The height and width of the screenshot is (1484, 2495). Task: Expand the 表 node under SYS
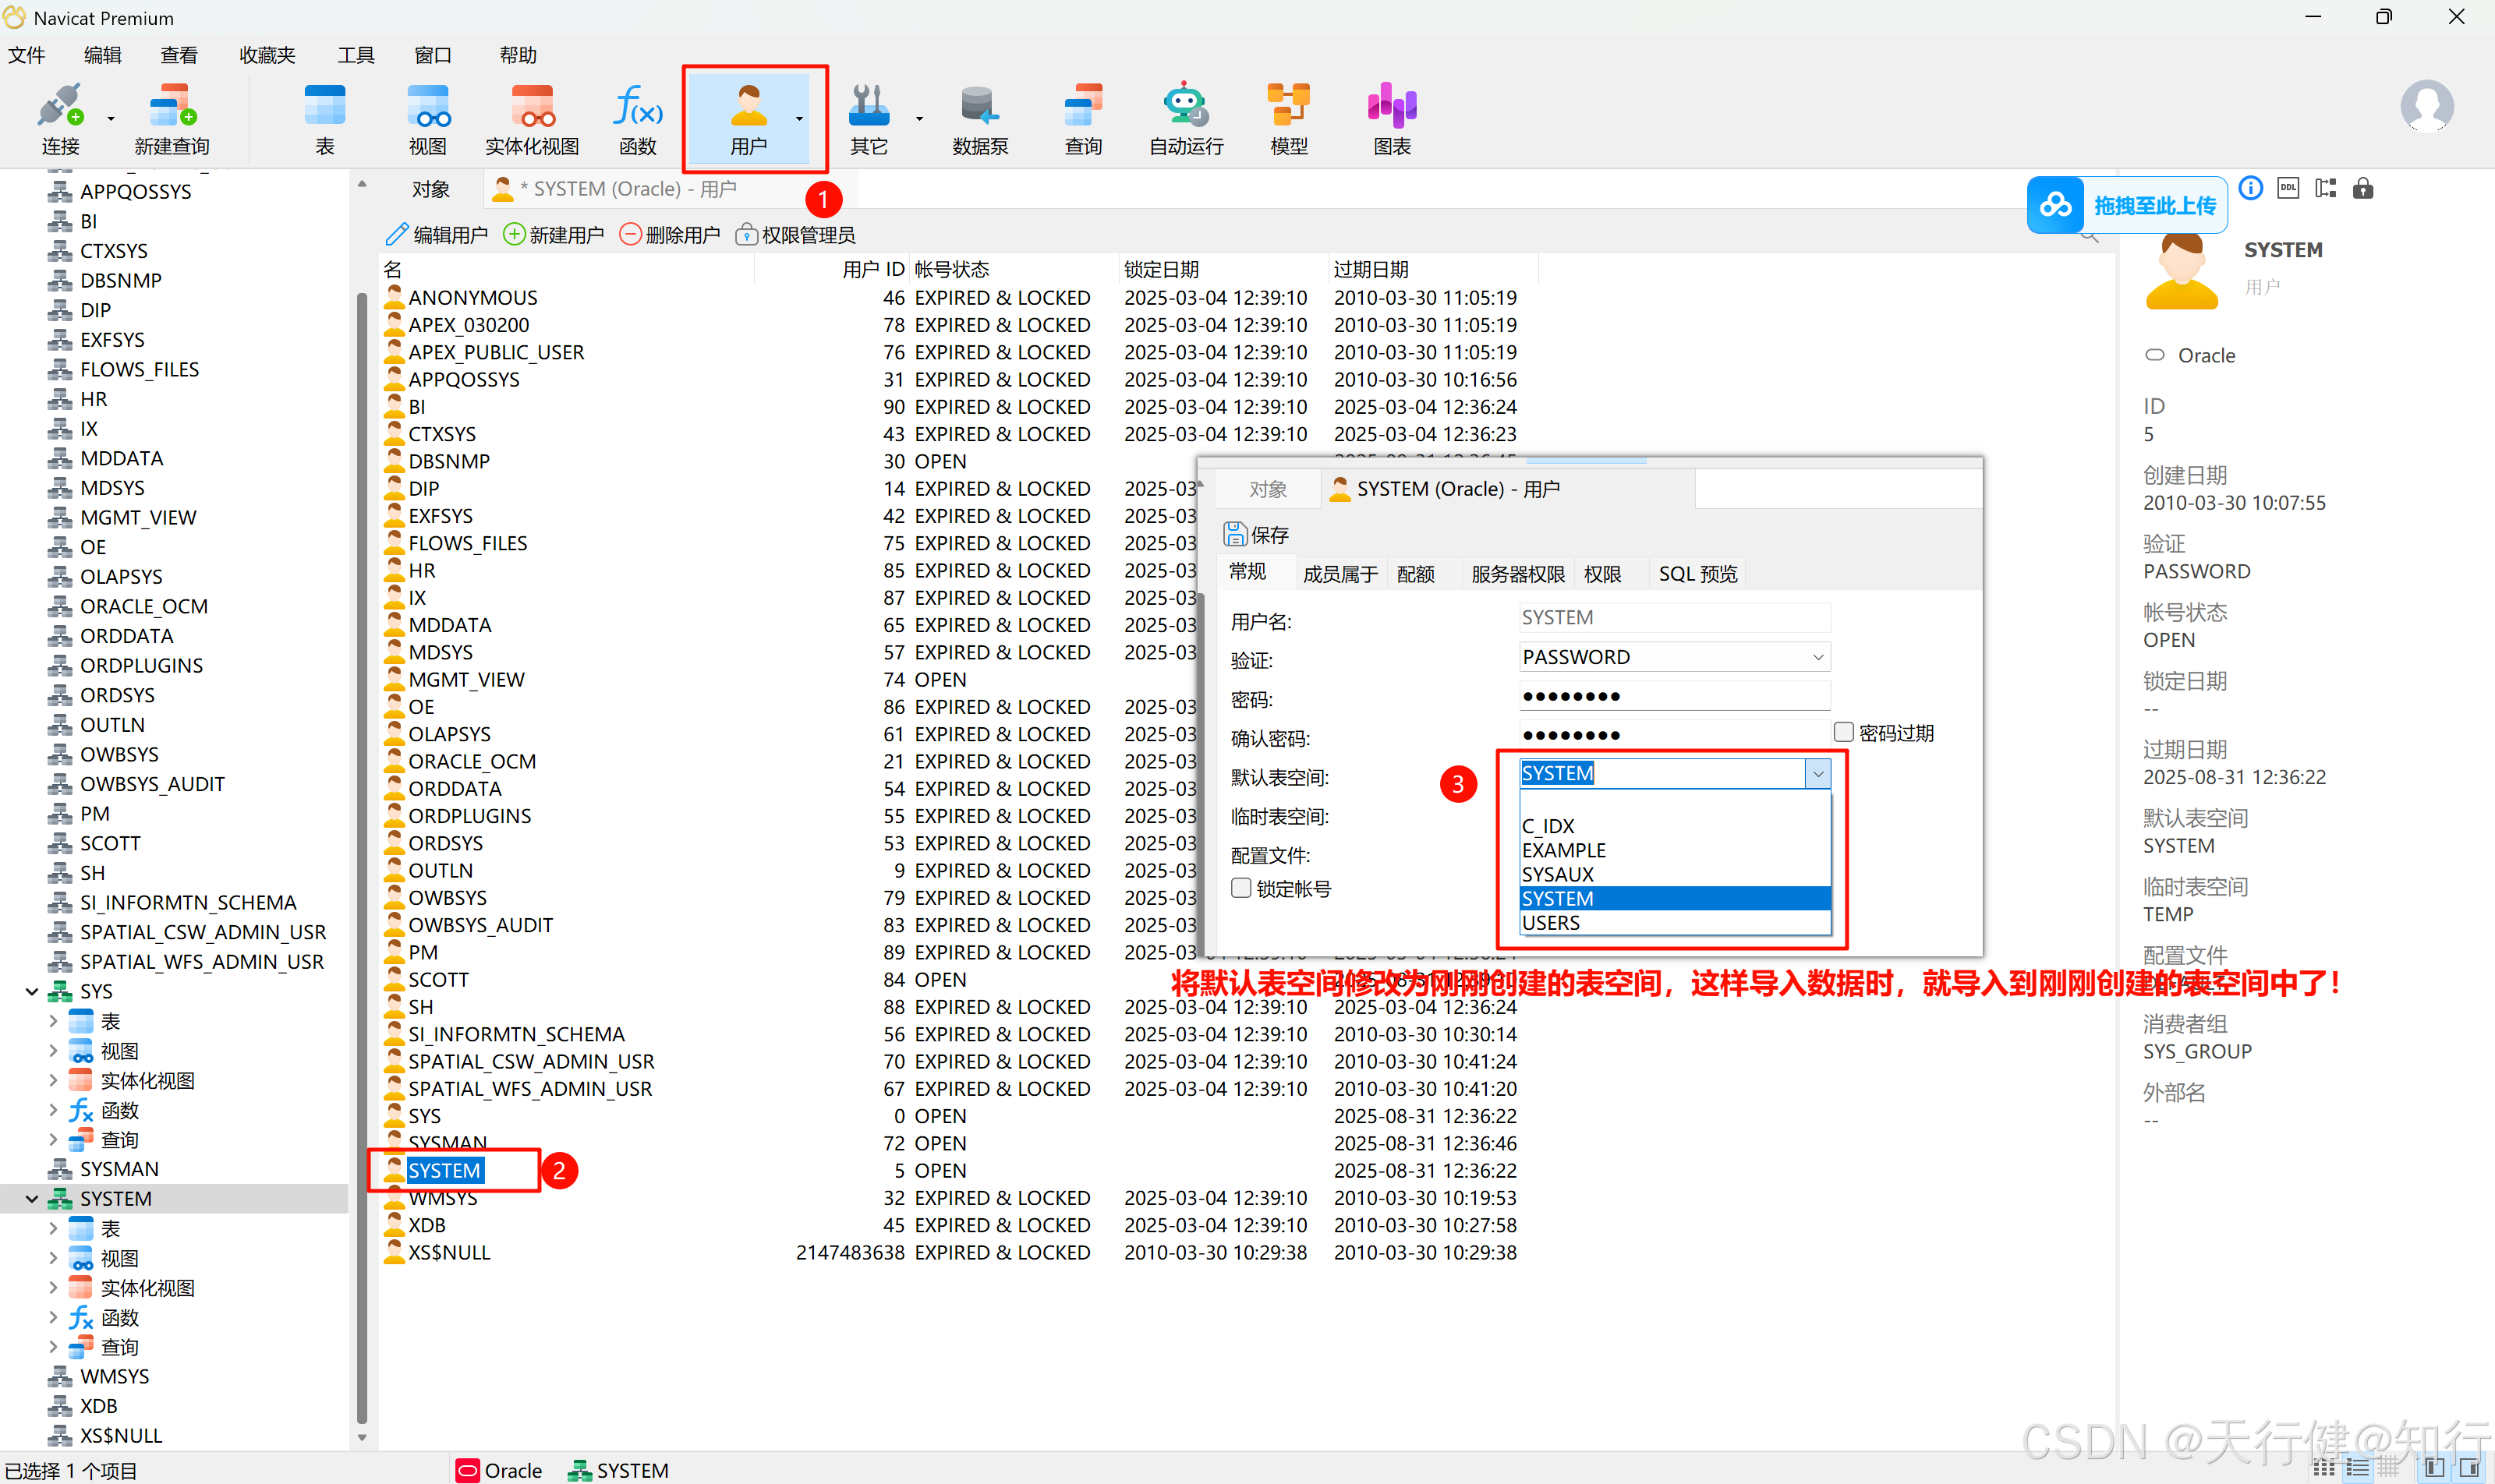[x=52, y=1021]
